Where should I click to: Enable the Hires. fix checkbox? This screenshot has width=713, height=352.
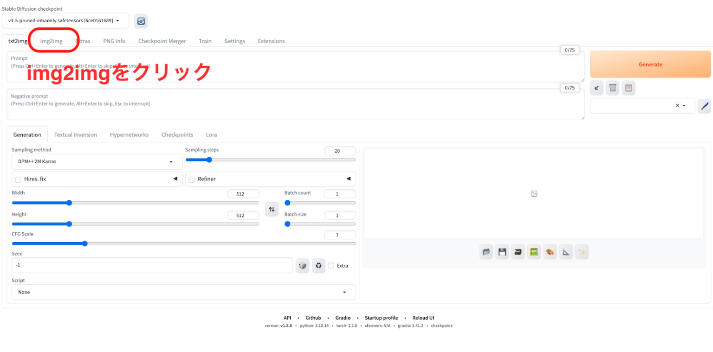[18, 179]
